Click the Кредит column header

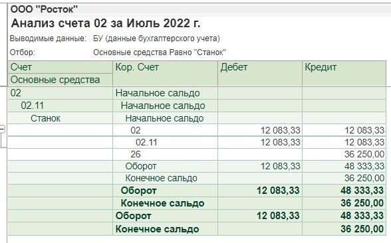click(x=344, y=73)
